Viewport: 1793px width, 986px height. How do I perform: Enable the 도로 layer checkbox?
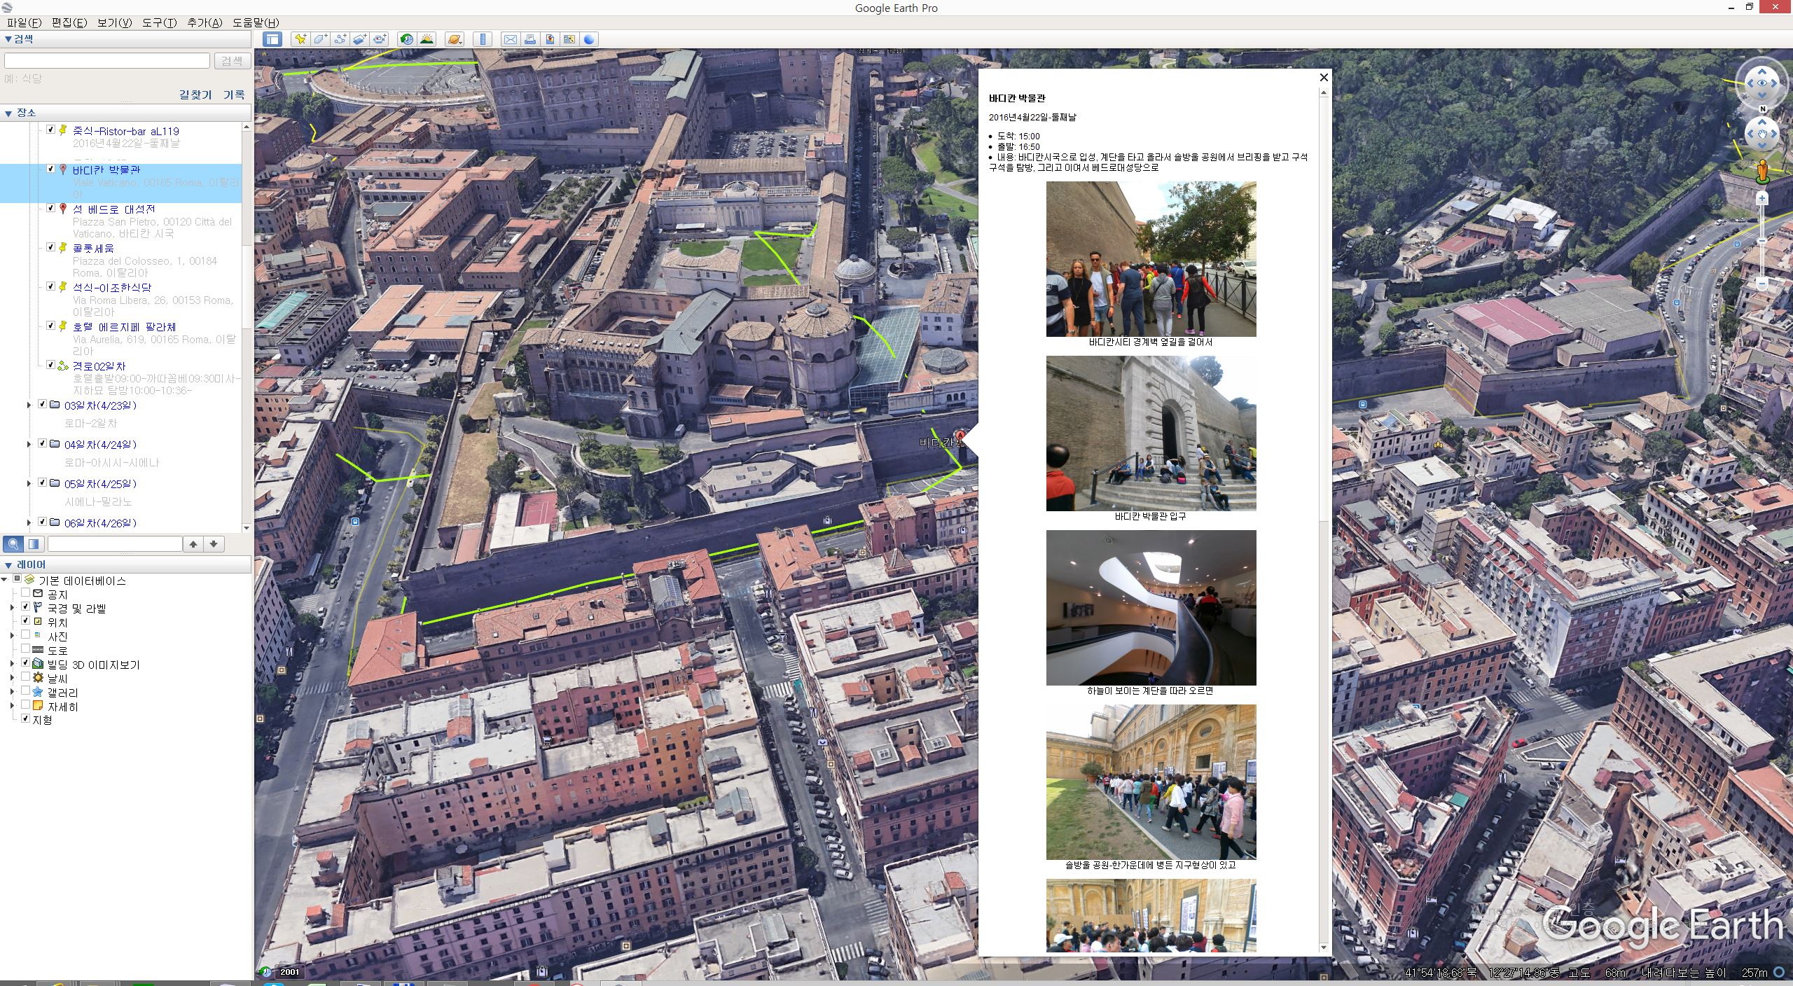click(x=26, y=649)
